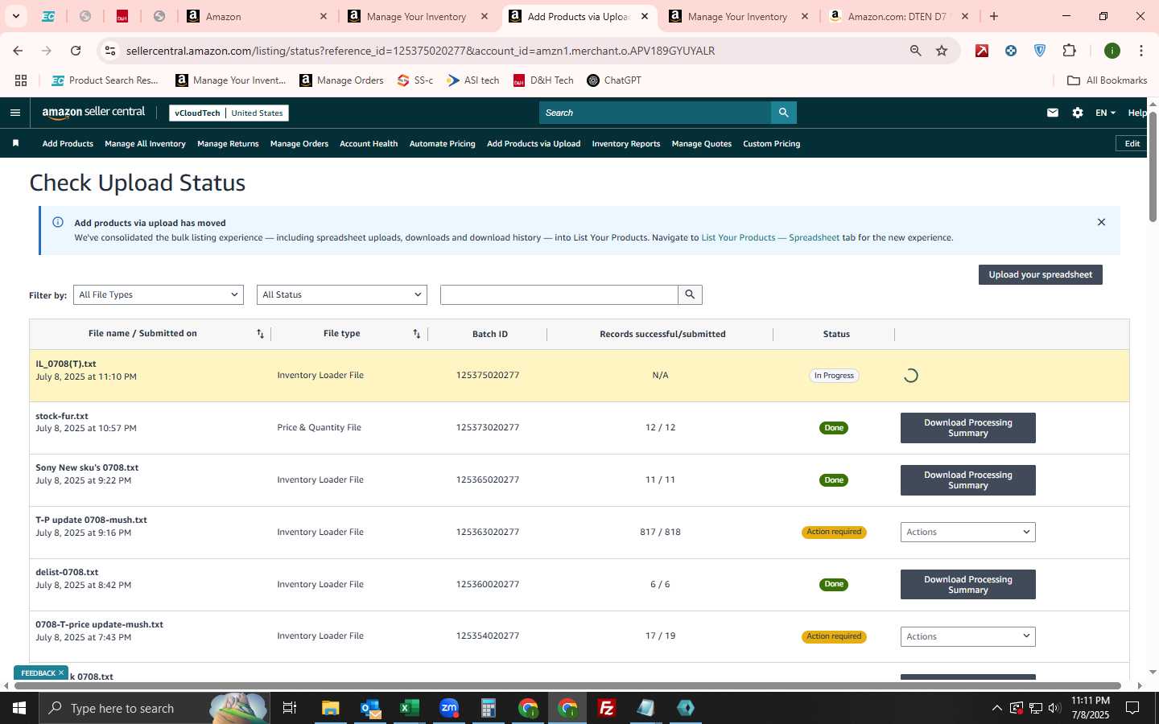Click the blue info icon in banner
This screenshot has height=724, width=1159.
[x=58, y=222]
